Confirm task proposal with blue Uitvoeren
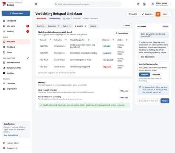Screen dimensions: 175x153 pyautogui.click(x=144, y=75)
